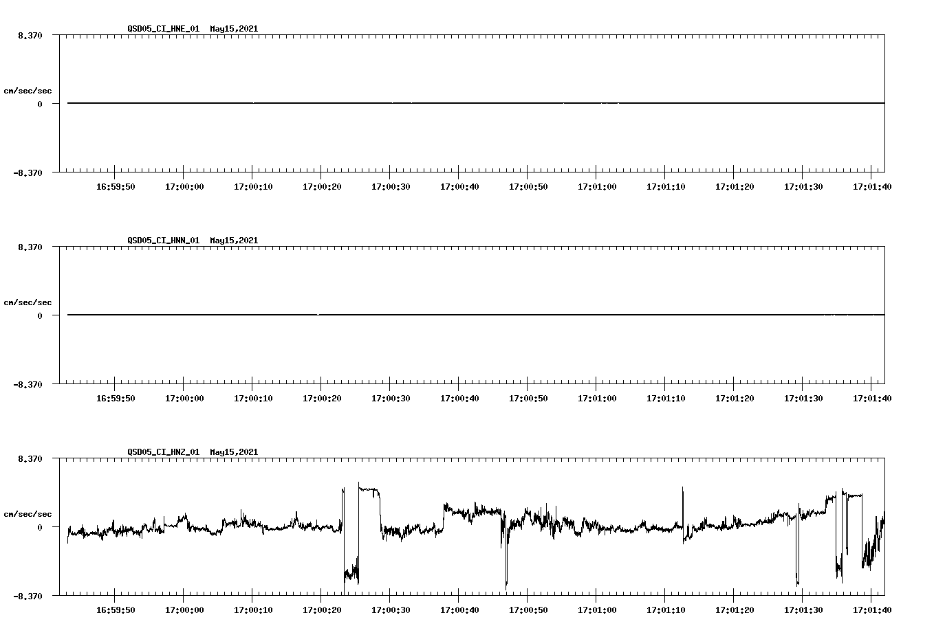Viewport: 934px width, 635px height.
Task: Click the QSD05_CI_HNZ_01 channel title
Action: click(x=160, y=452)
